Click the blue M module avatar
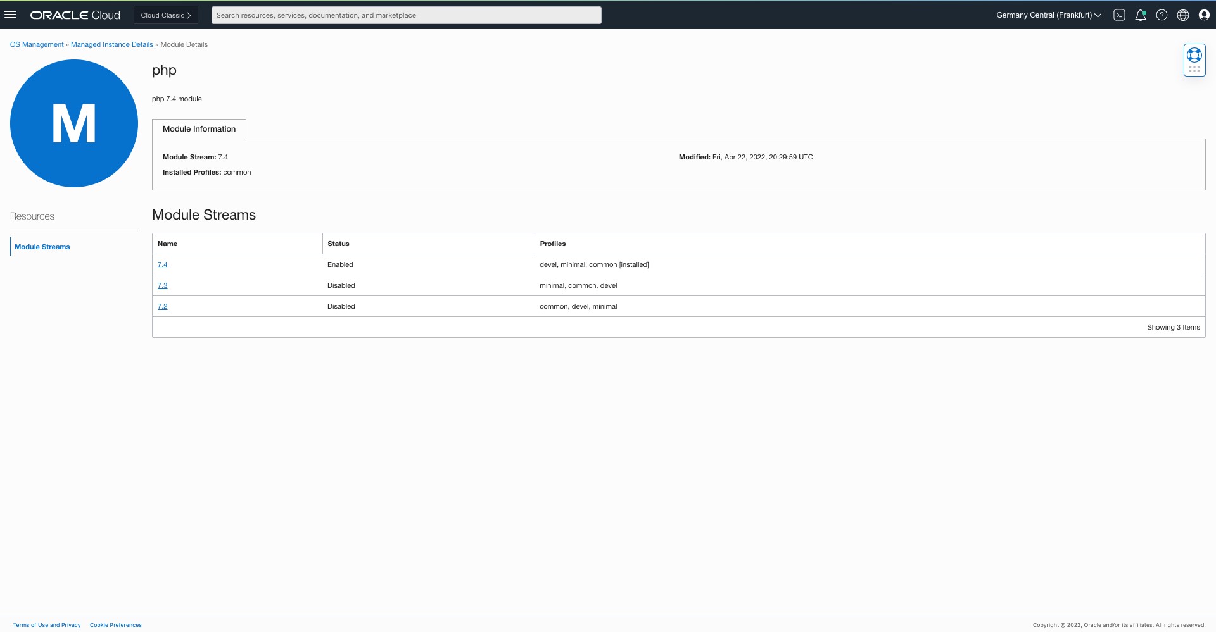Viewport: 1216px width, 632px height. tap(73, 123)
